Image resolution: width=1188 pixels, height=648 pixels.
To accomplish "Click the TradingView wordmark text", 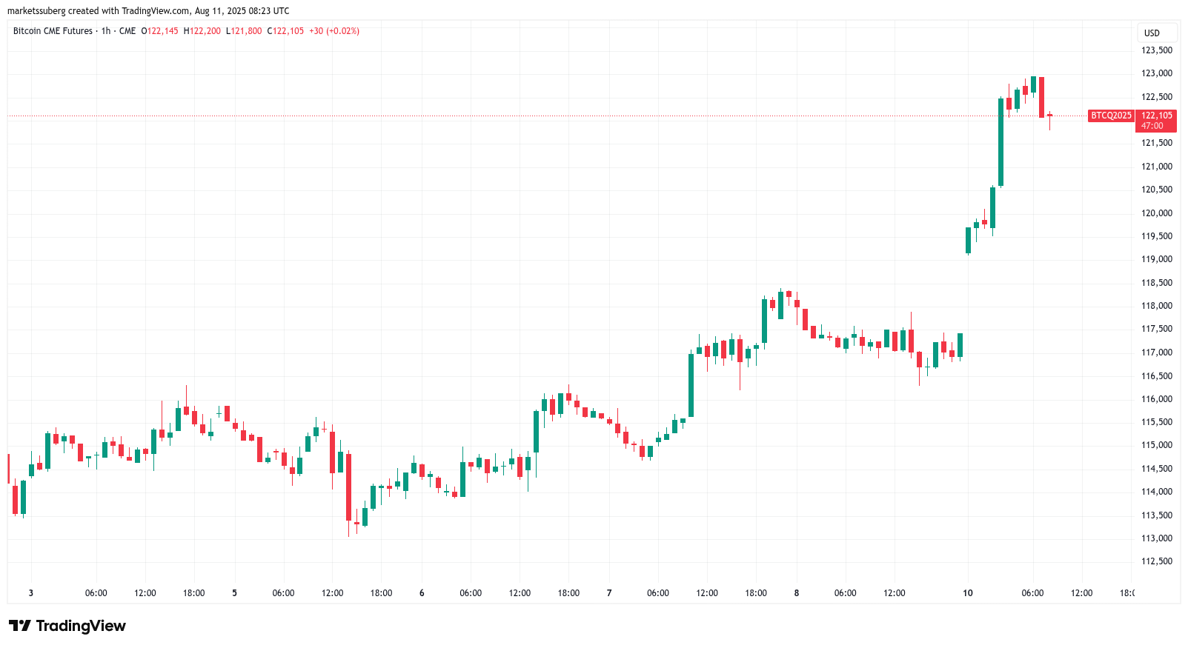I will (81, 626).
